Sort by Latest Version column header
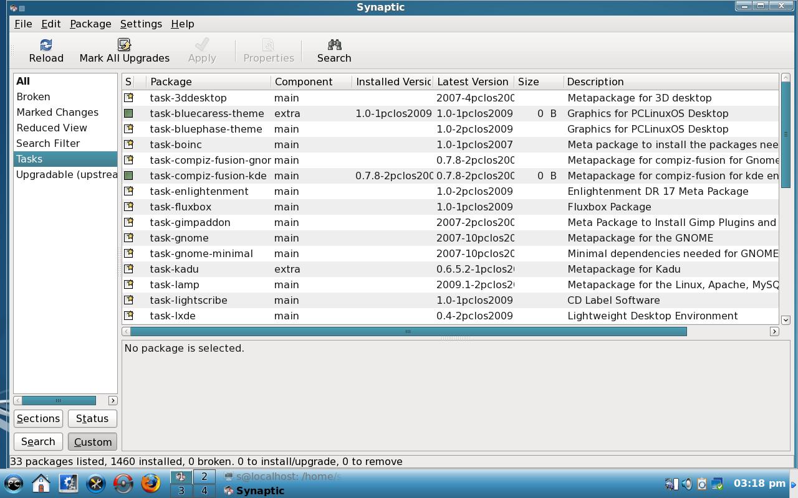 474,82
